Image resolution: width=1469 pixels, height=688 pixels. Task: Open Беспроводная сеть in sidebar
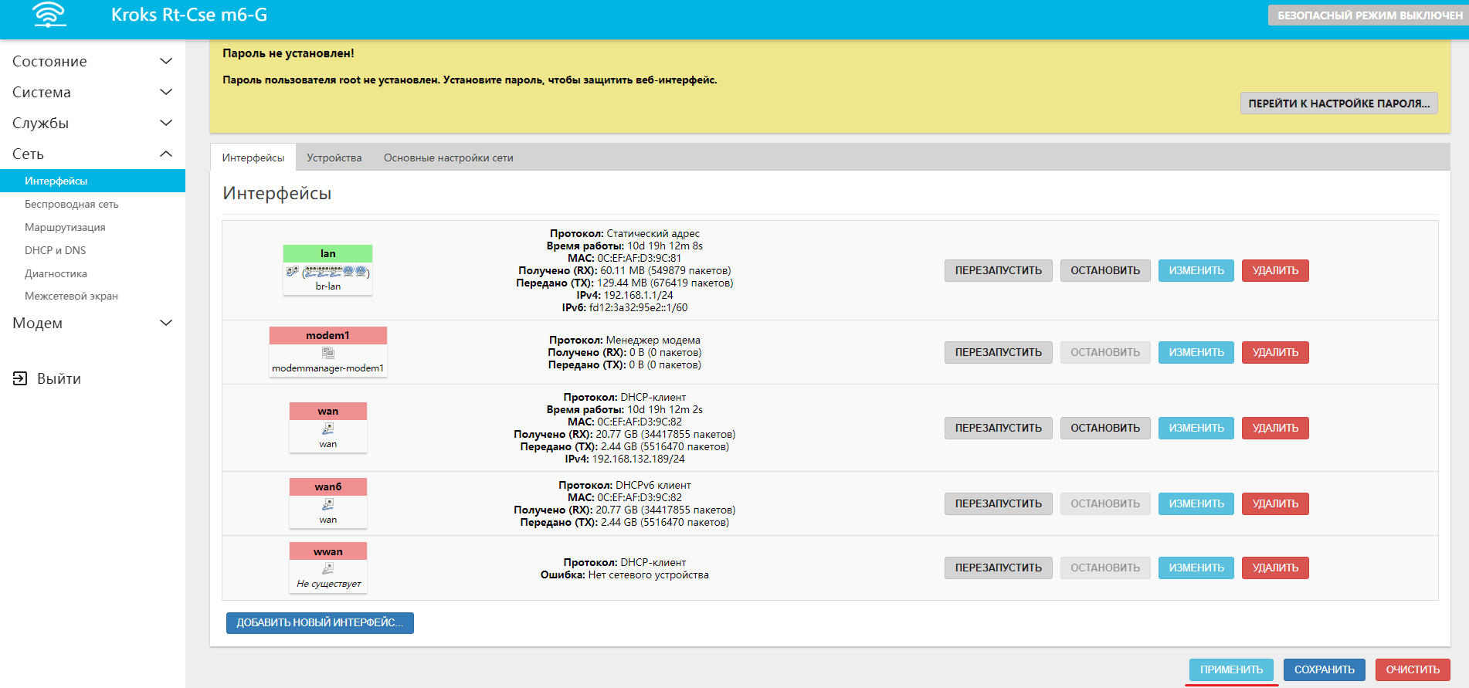point(71,204)
